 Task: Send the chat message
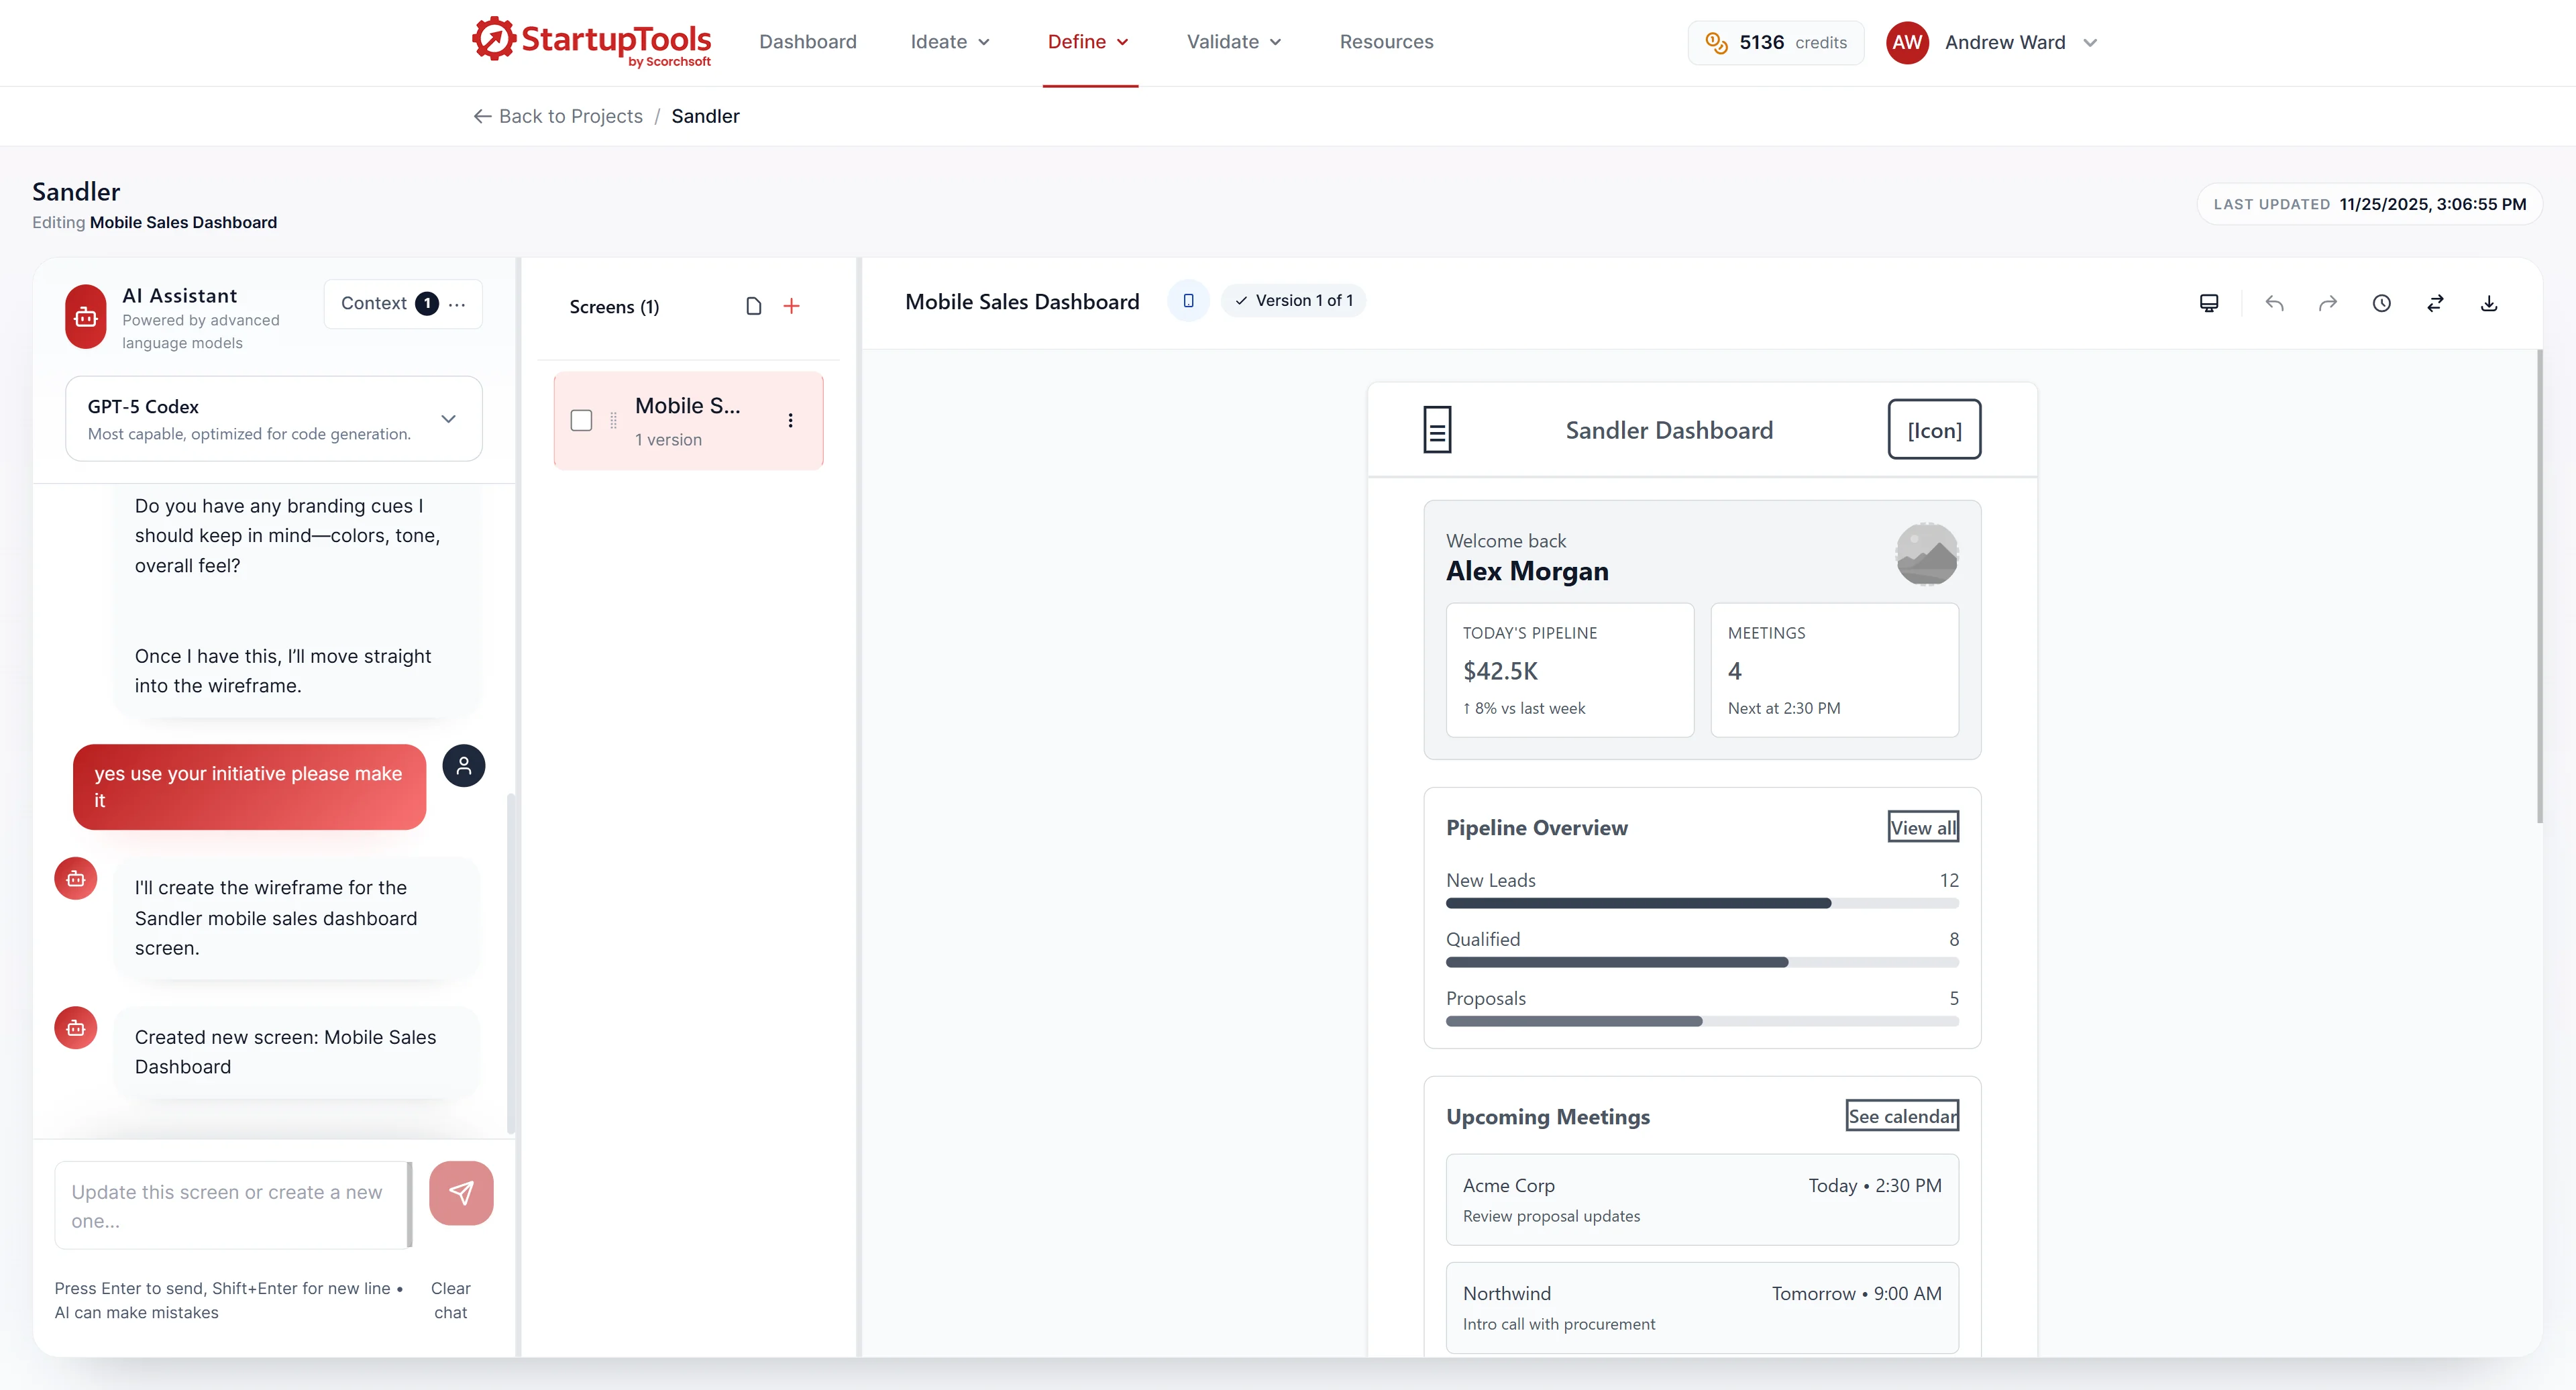(461, 1193)
